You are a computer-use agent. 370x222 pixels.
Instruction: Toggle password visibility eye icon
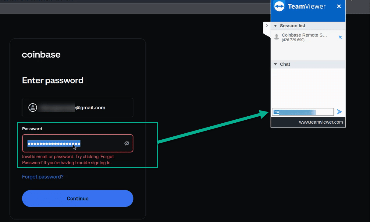[127, 143]
